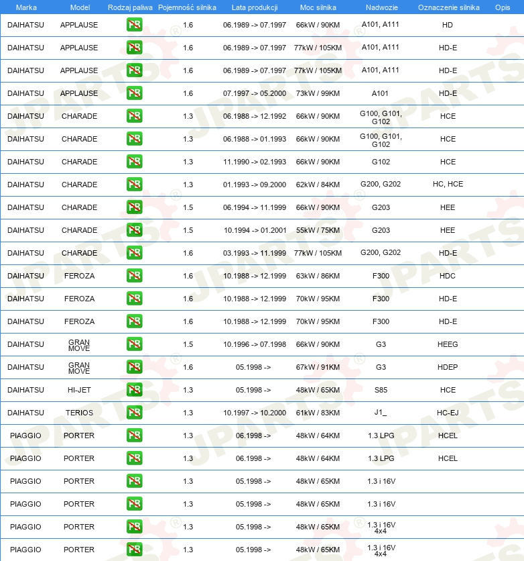Click the 61kW / 83KM power cell
Viewport: 524px width, 561px height.
pyautogui.click(x=318, y=413)
